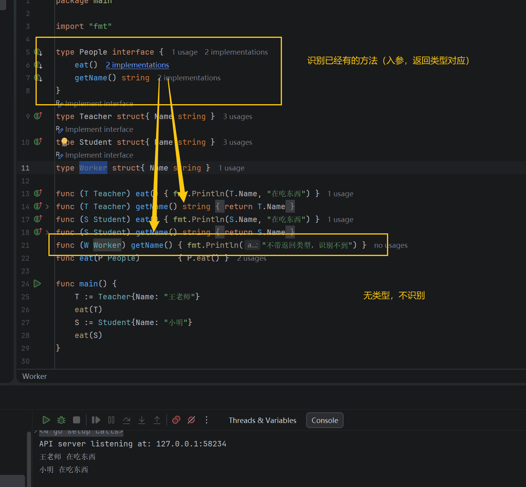Open the '2 implementations' link next to eat()
526x487 pixels.
(137, 65)
